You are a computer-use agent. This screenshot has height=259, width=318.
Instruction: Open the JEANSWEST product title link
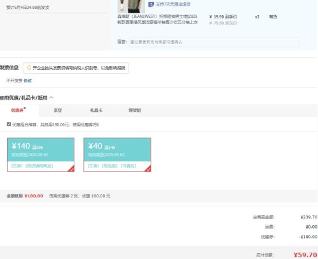[158, 19]
